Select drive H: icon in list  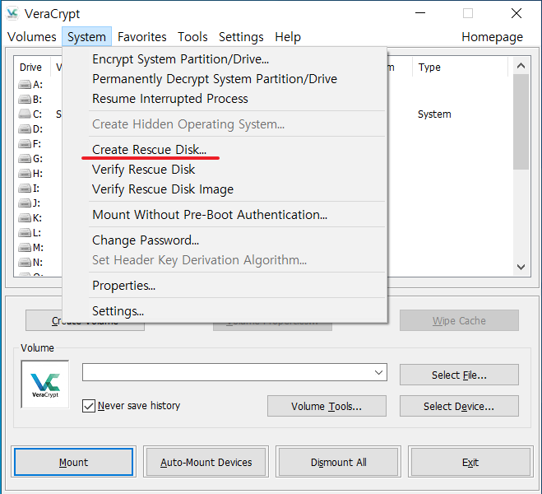click(x=25, y=173)
